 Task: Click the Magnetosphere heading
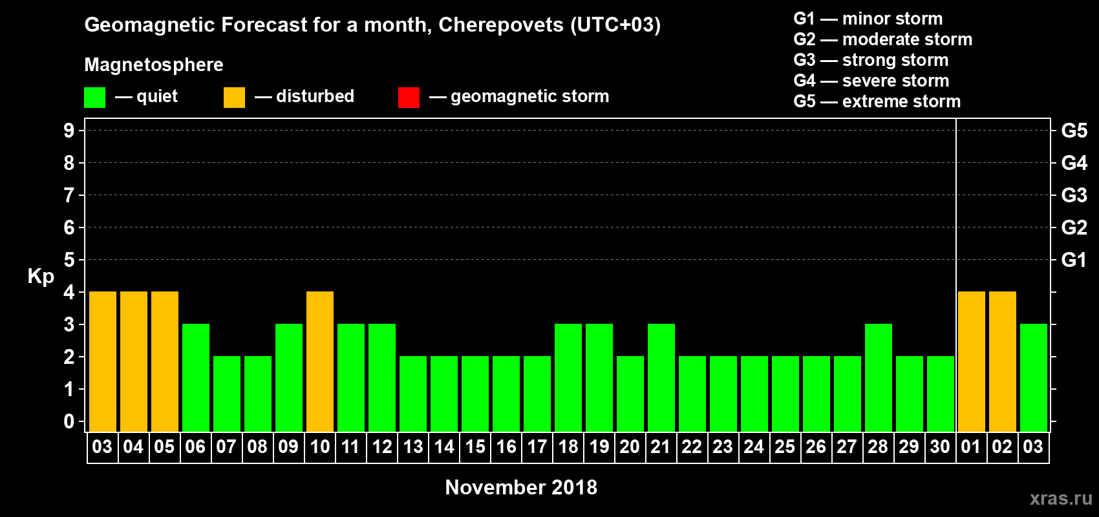click(x=154, y=65)
